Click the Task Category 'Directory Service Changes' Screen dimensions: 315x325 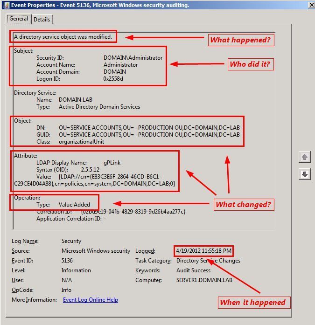[208, 261]
